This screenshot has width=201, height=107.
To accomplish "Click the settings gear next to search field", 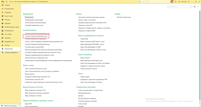I will coord(195,7).
